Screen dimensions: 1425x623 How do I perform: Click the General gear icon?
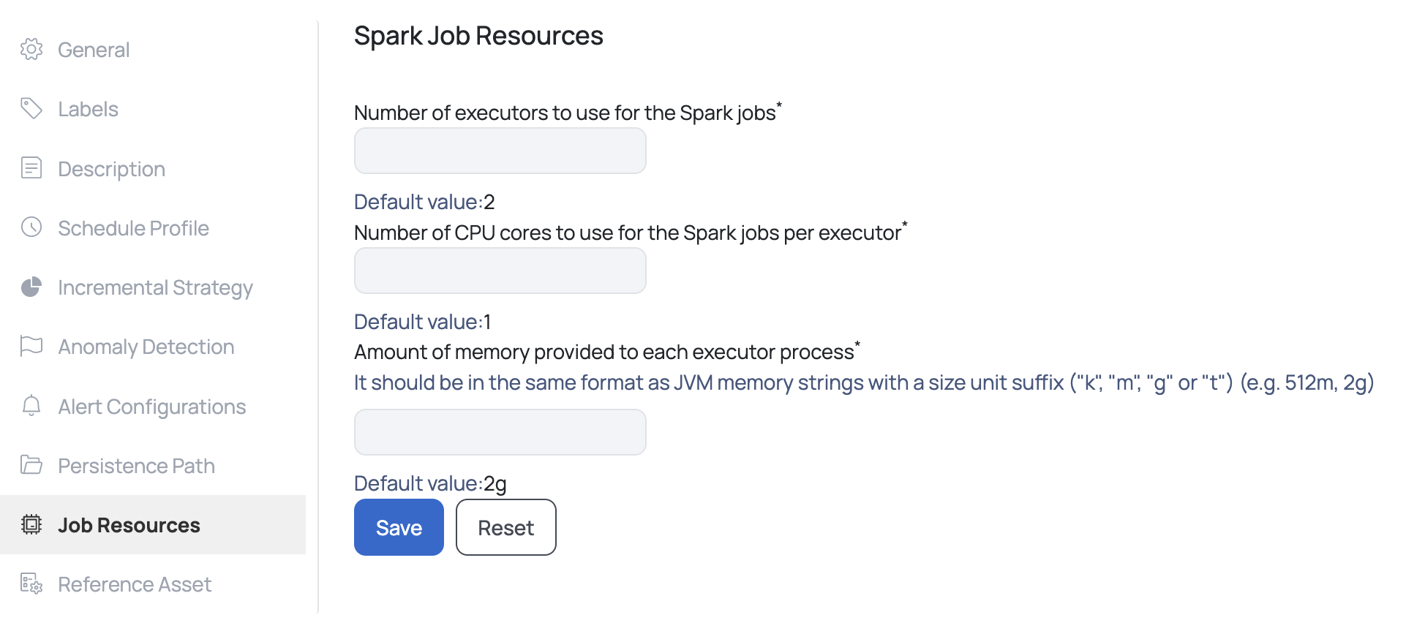coord(31,49)
